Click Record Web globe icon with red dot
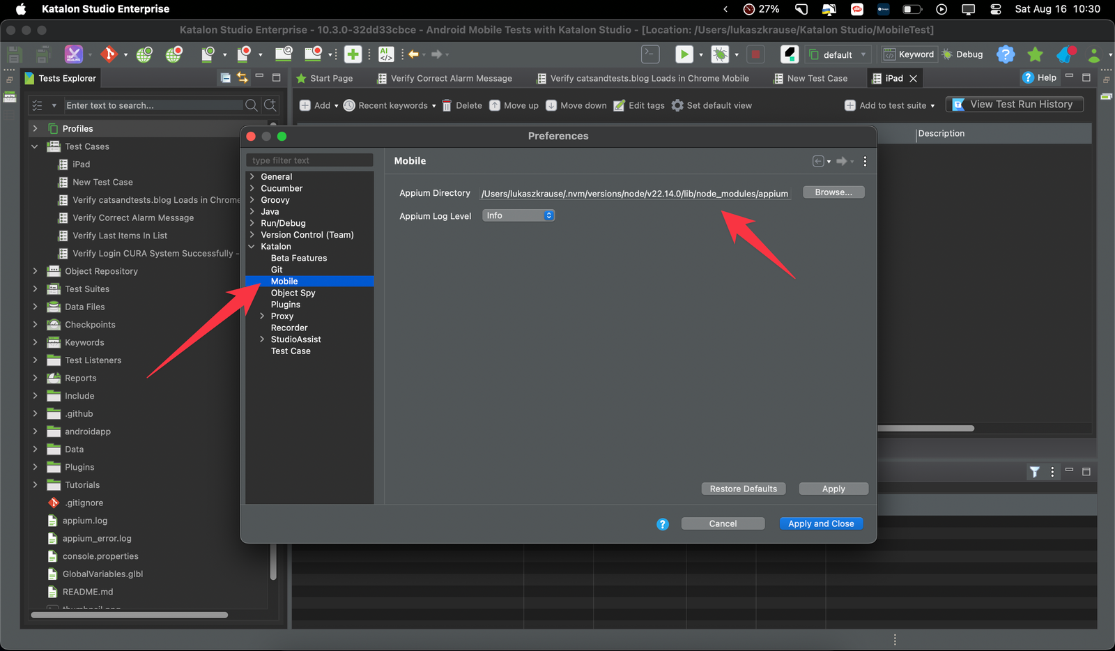The height and width of the screenshot is (651, 1115). pos(174,54)
